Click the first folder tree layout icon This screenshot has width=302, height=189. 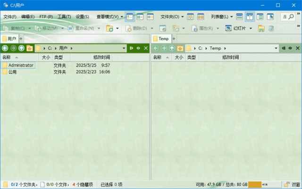[190, 17]
